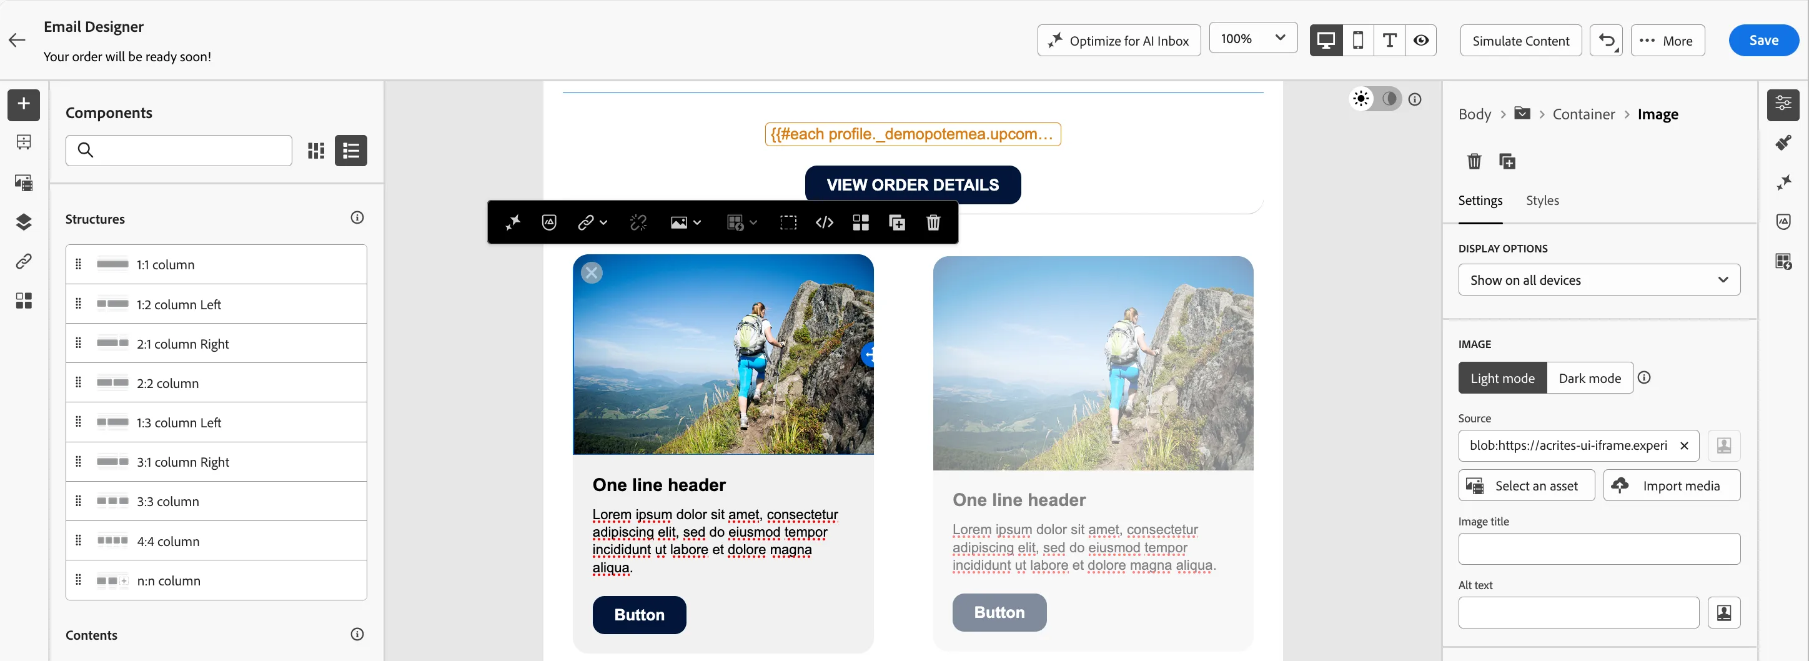Click the info icon next to Structures

(x=357, y=218)
